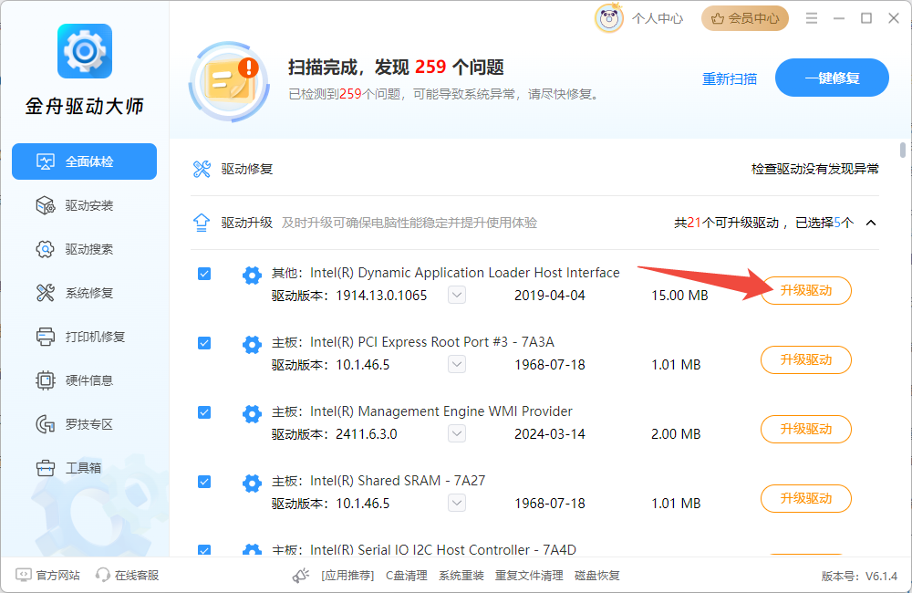Toggle Management Engine WMI Provider checkbox
Viewport: 912px width, 593px height.
[204, 412]
